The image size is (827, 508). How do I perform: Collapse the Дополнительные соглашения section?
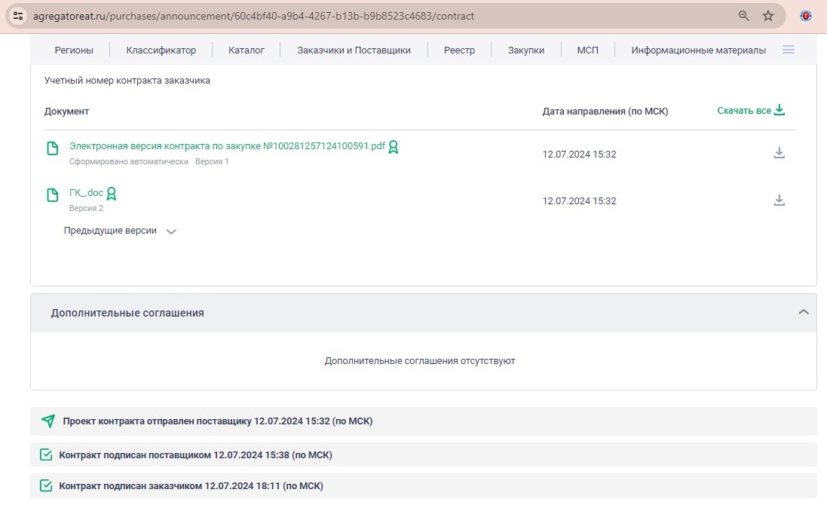804,312
